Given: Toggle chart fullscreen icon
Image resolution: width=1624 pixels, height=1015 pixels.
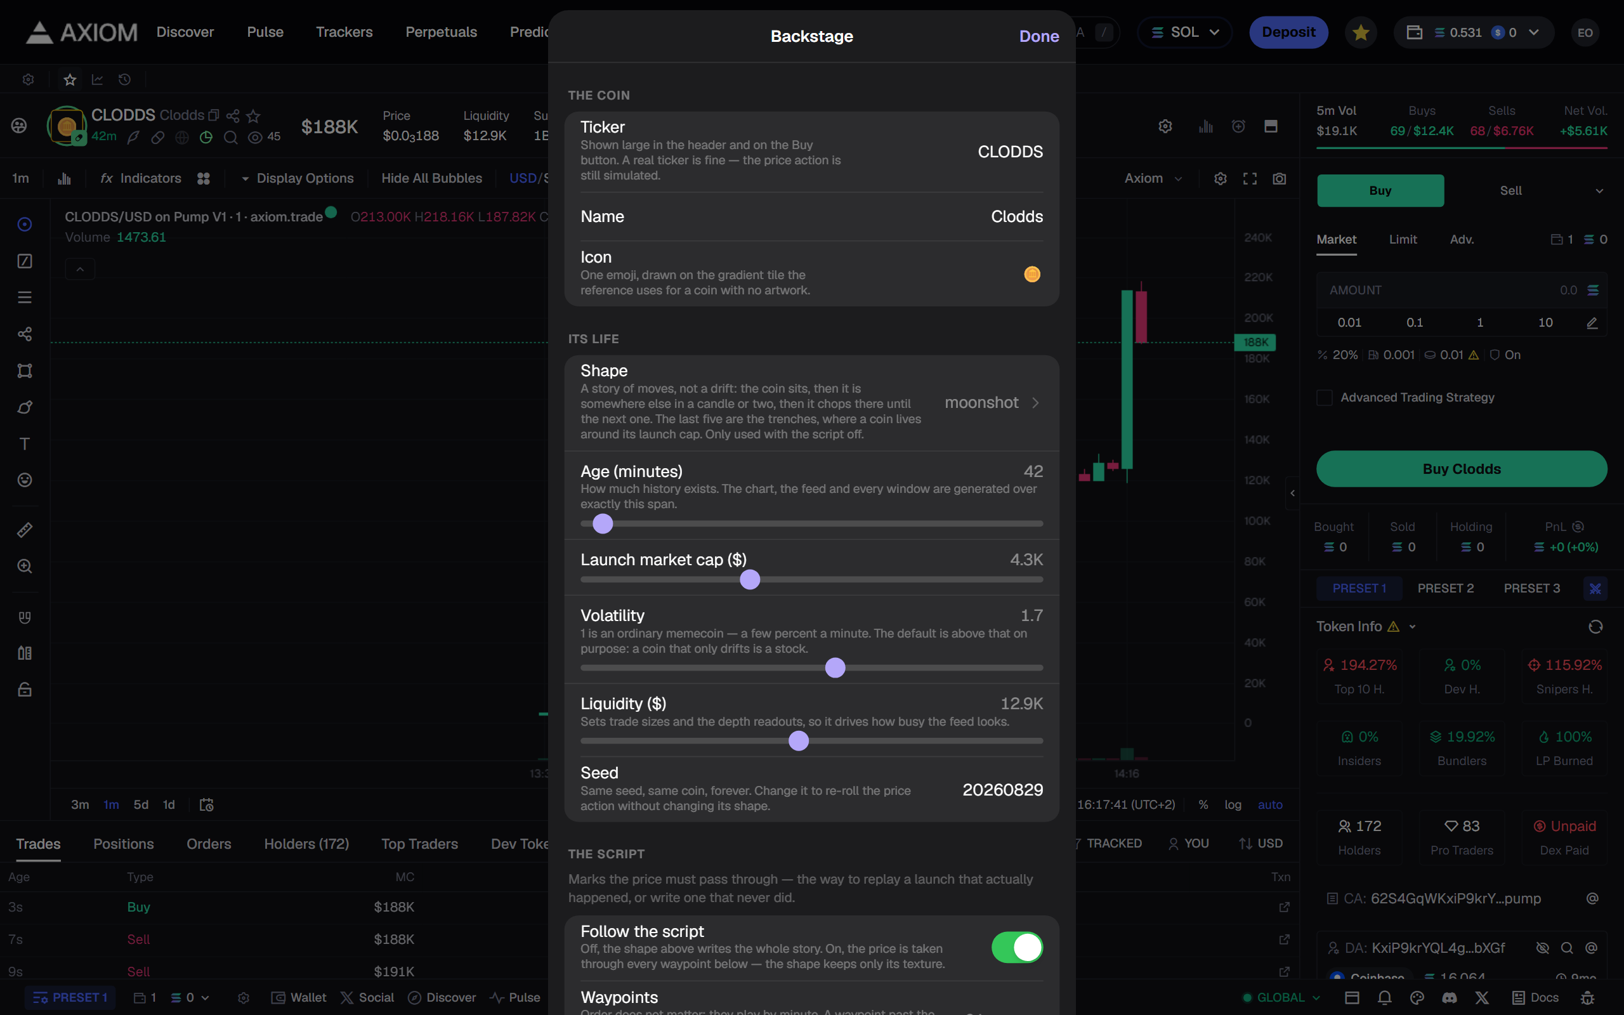Looking at the screenshot, I should 1250,178.
